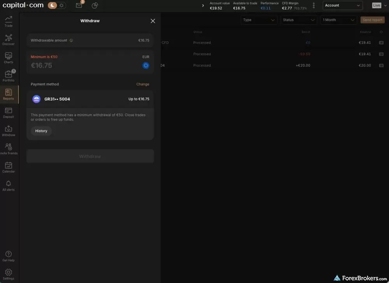Click the pie chart icon in header
389x283 pixels.
pos(95,5)
